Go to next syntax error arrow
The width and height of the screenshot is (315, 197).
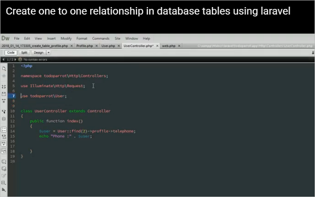pos(15,59)
